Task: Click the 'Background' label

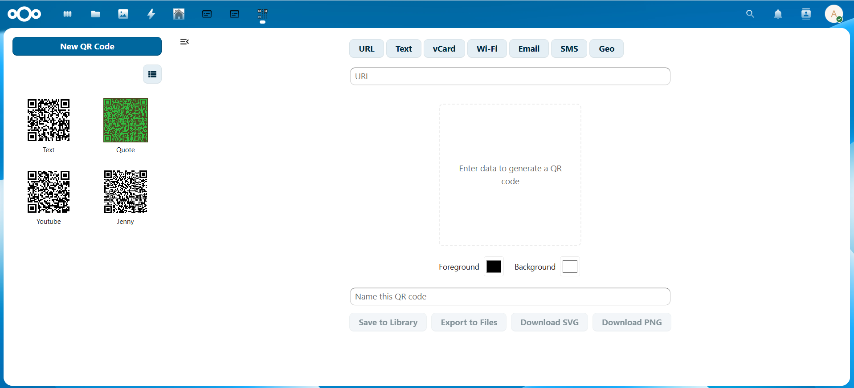Action: (x=535, y=267)
